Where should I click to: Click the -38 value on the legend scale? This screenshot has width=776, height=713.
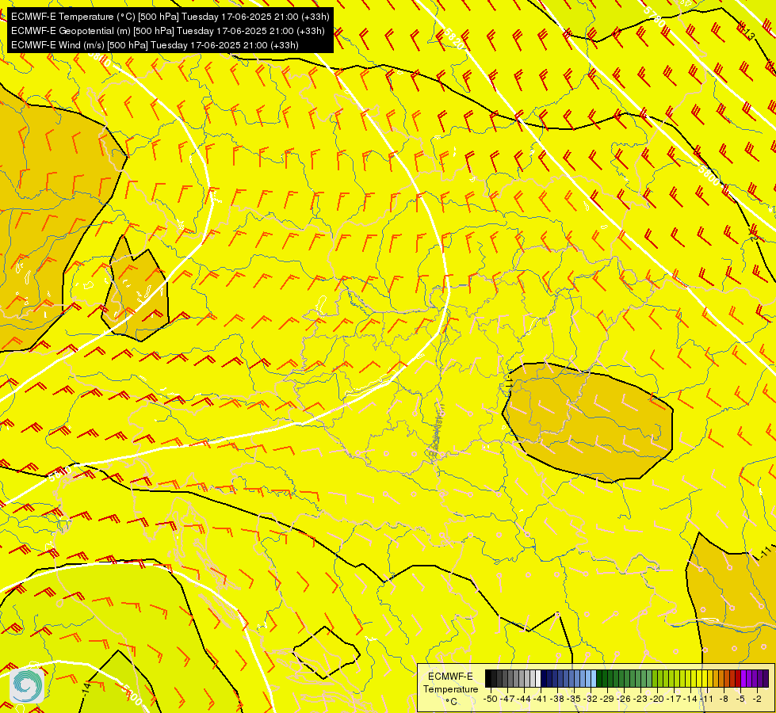point(557,700)
